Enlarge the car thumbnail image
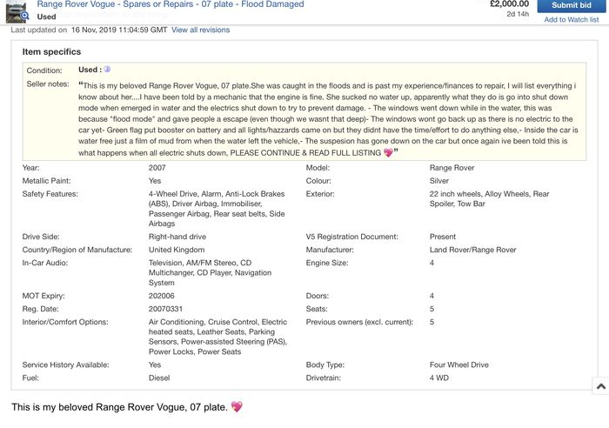Viewport: 609px width, 428px height. click(16, 11)
